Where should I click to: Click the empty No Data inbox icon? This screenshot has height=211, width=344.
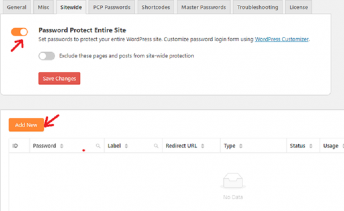pos(233,181)
